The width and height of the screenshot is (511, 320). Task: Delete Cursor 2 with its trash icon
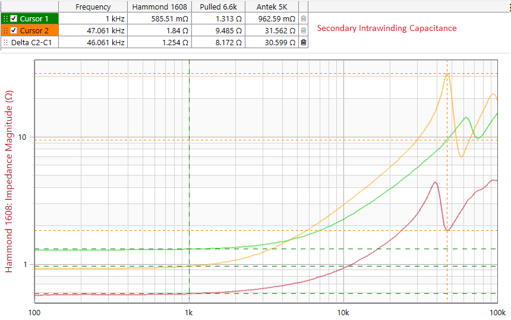pyautogui.click(x=304, y=31)
